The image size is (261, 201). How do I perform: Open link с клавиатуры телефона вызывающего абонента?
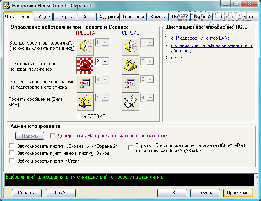[x=212, y=48]
